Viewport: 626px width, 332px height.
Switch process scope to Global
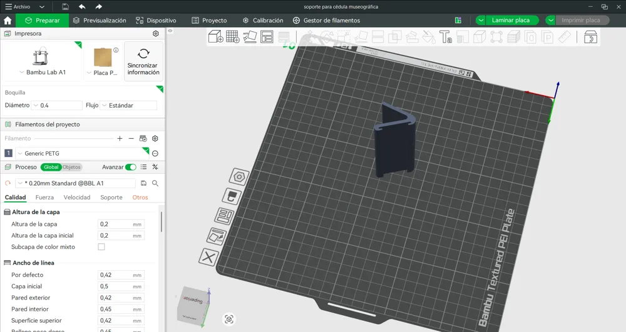point(51,167)
